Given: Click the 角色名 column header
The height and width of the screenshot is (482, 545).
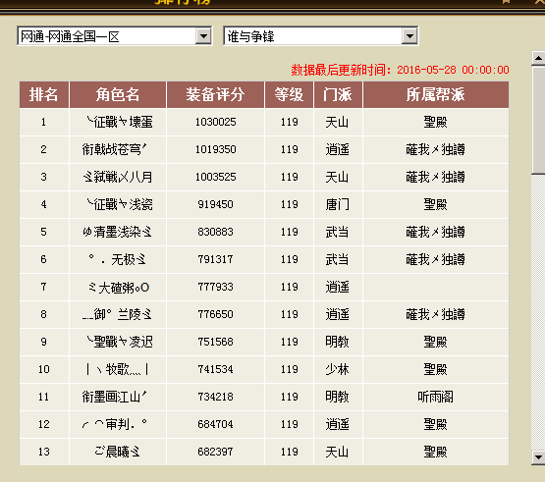Looking at the screenshot, I should click(x=118, y=94).
